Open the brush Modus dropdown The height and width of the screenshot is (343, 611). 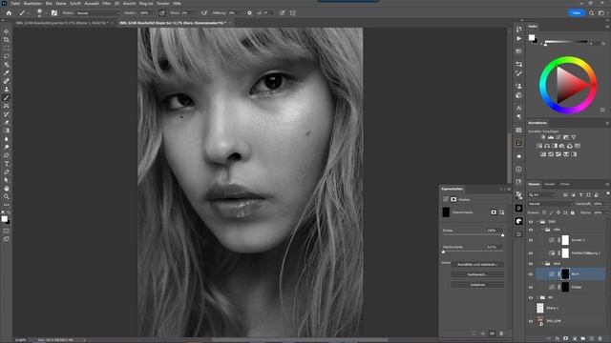[98, 12]
